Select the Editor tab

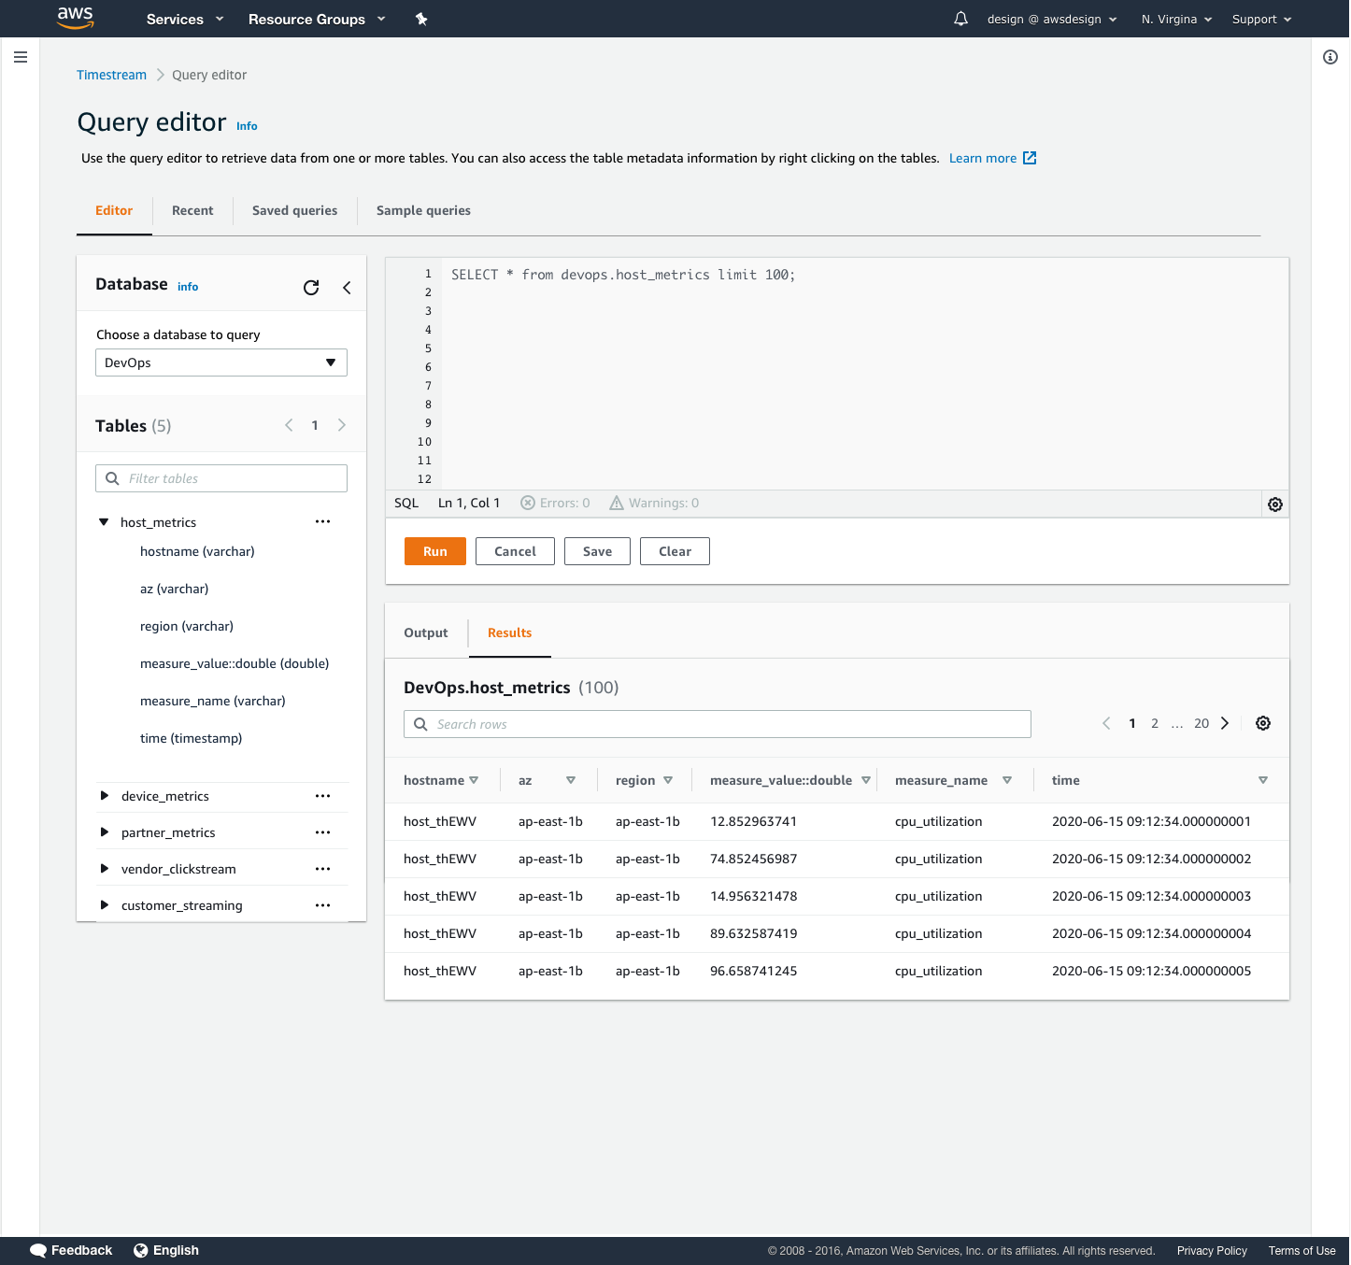(x=114, y=210)
